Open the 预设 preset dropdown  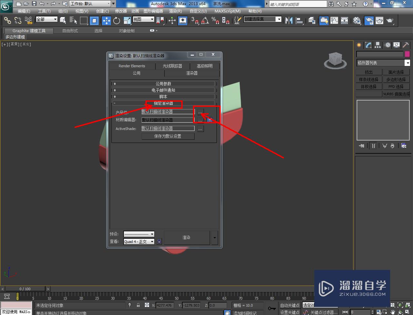pyautogui.click(x=139, y=234)
